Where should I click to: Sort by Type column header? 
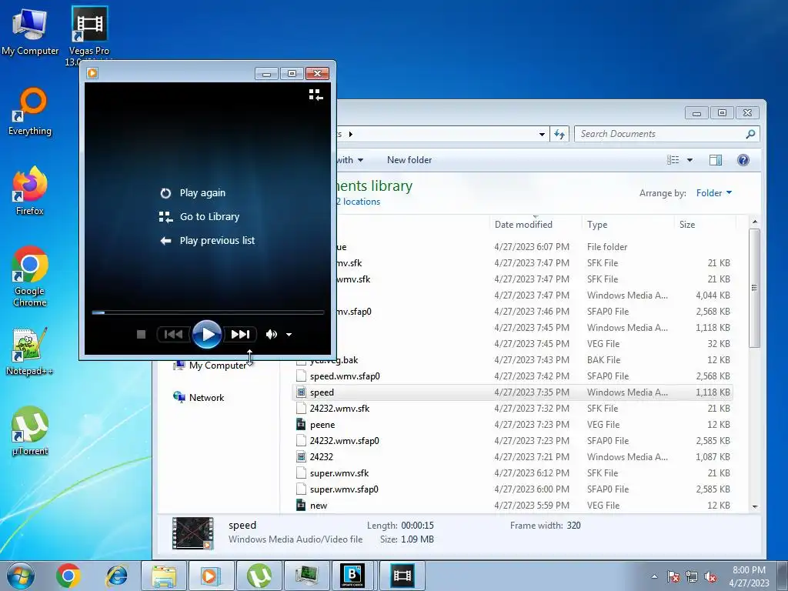point(627,225)
